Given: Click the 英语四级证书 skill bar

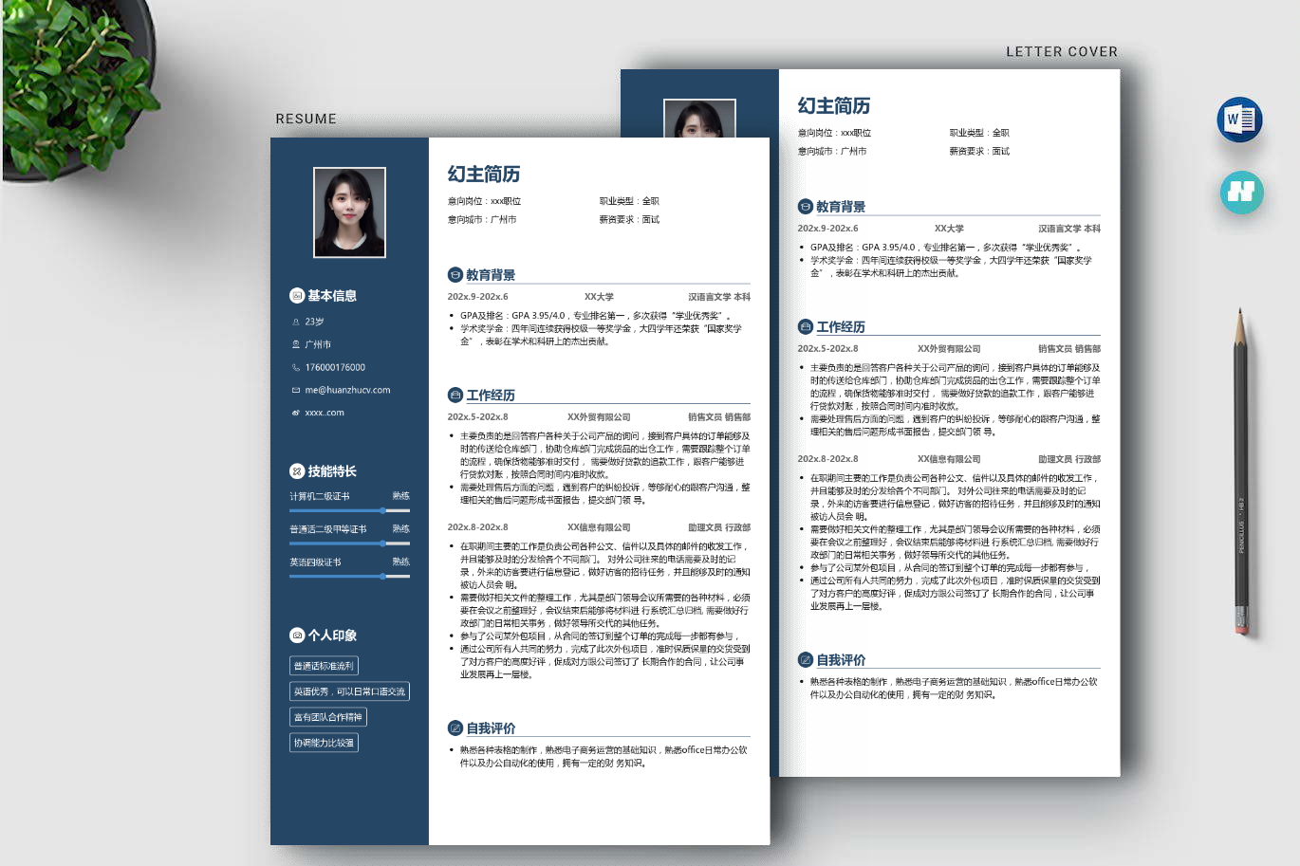Looking at the screenshot, I should [349, 577].
